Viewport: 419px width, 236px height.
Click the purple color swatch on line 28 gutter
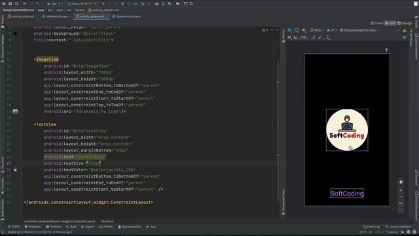(x=15, y=170)
